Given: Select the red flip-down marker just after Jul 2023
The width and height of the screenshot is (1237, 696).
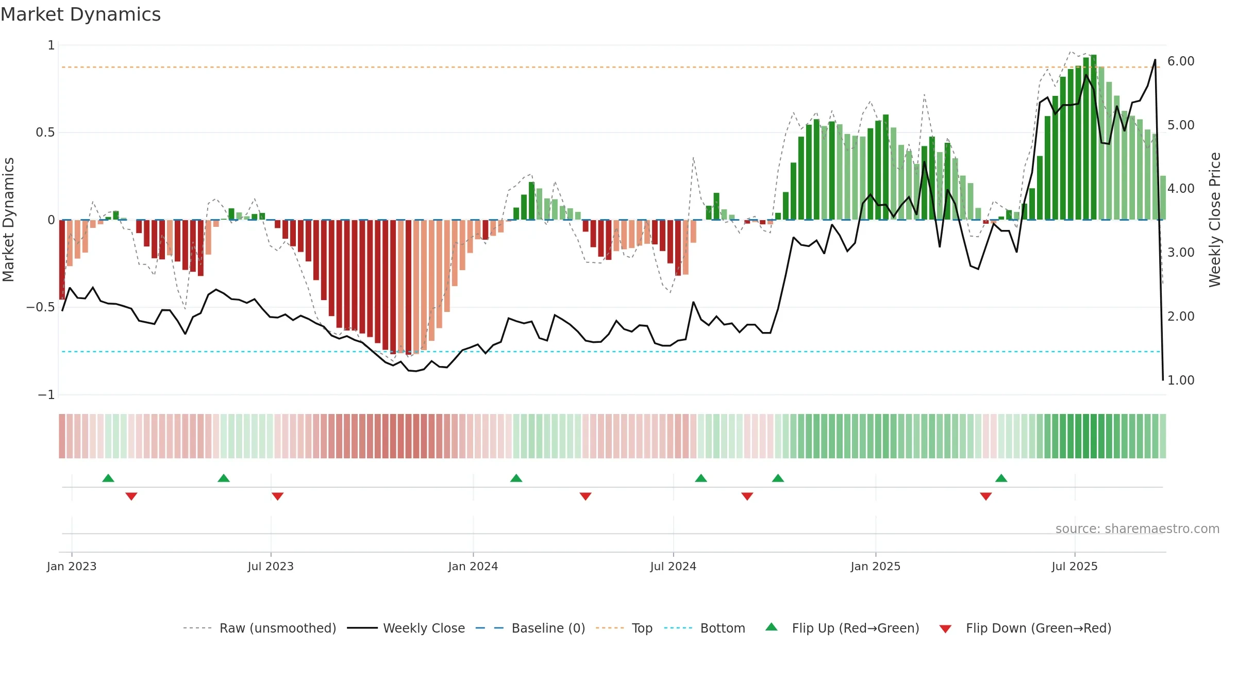Looking at the screenshot, I should pos(278,496).
